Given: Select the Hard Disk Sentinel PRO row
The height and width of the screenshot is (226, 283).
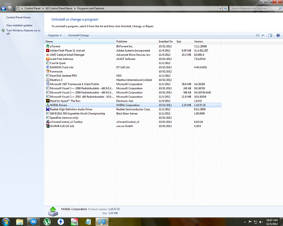Looking at the screenshot, I should [x=133, y=76].
